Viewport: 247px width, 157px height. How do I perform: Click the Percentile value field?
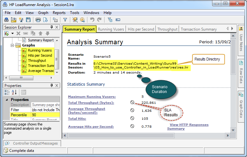pos(45,115)
